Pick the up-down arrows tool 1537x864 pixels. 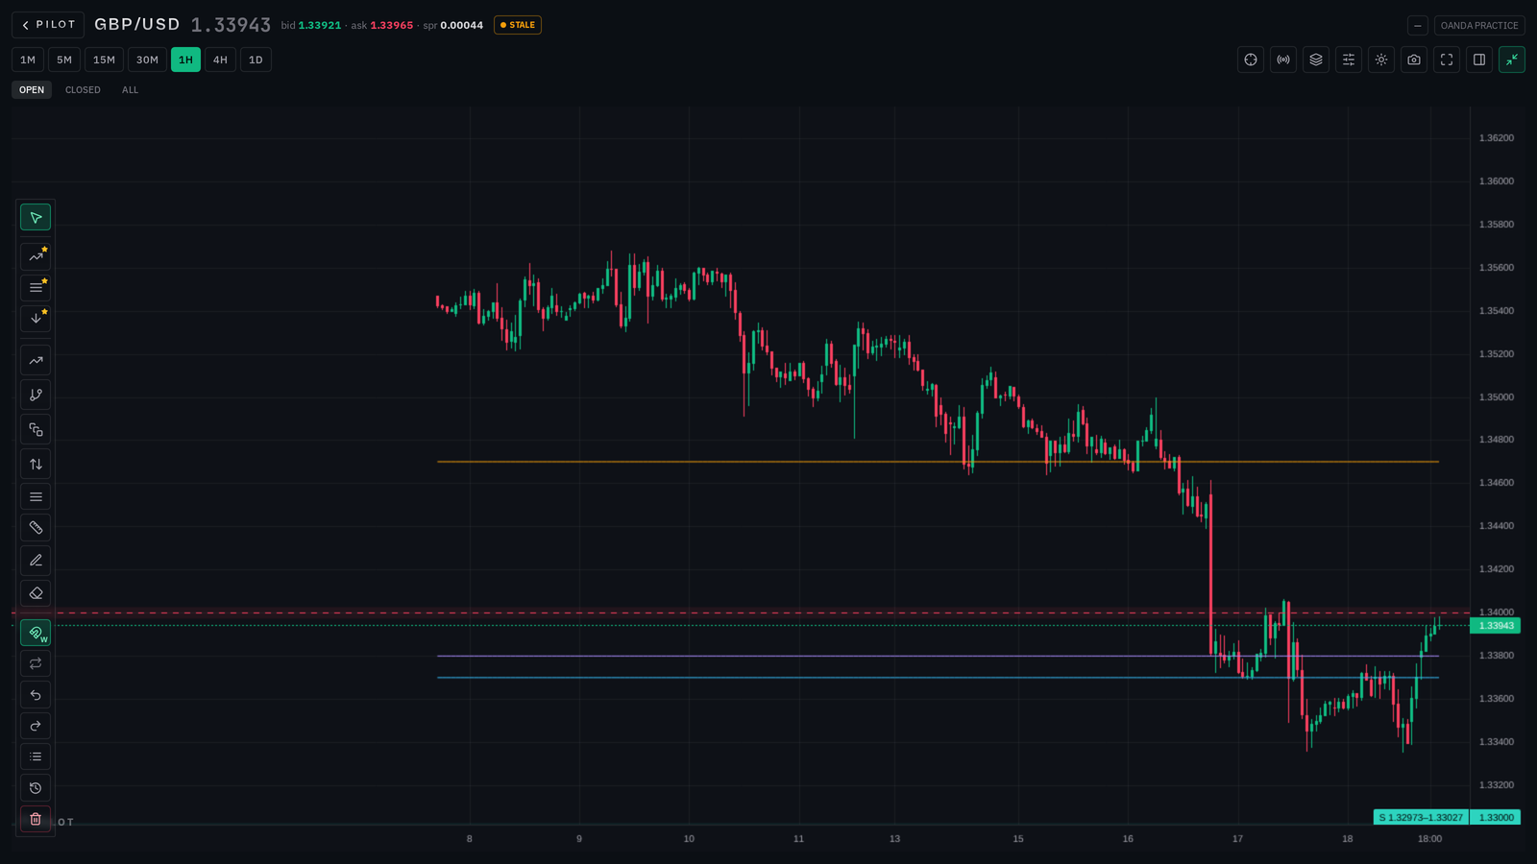(x=36, y=464)
